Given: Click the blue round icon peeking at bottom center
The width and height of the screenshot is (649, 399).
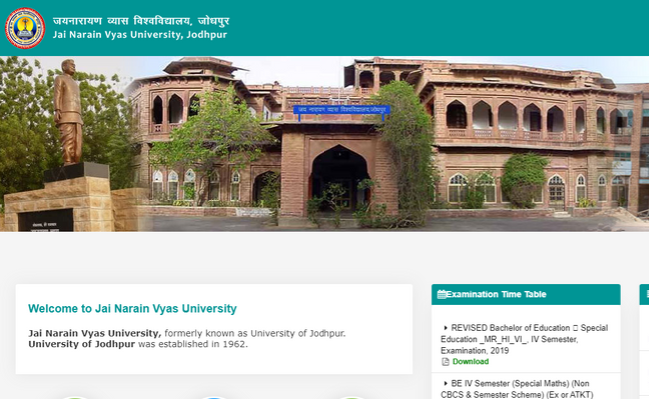Looking at the screenshot, I should (213, 397).
